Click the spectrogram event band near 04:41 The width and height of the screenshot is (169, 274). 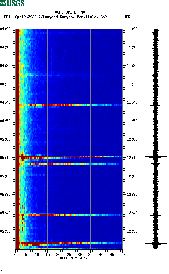pyautogui.click(x=69, y=105)
